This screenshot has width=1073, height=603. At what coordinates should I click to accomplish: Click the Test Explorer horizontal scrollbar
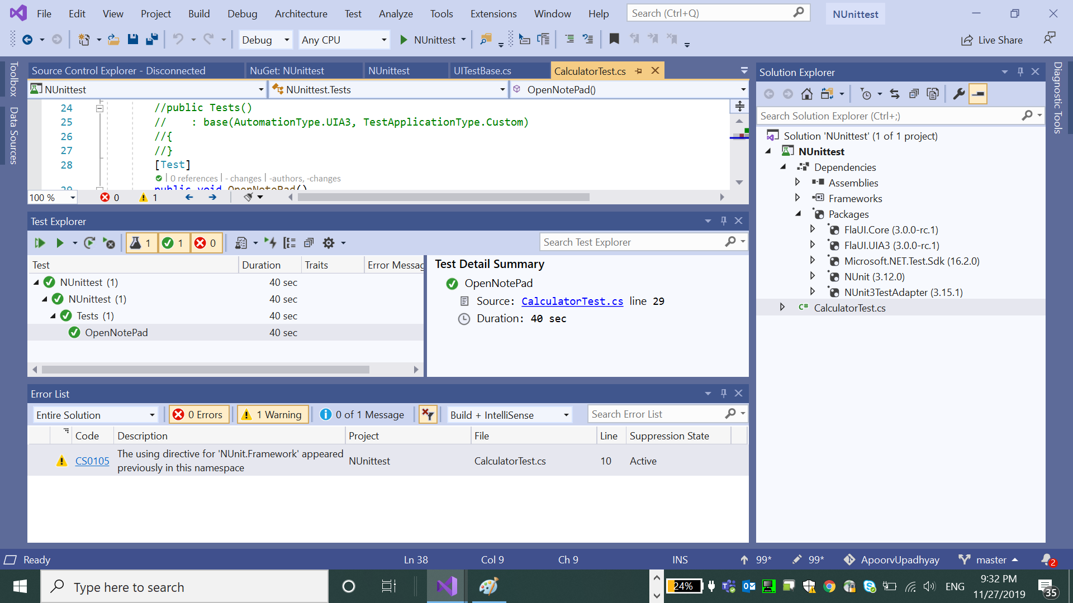(x=205, y=370)
